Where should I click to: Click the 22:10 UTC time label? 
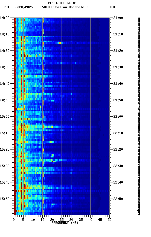[x=118, y=133]
